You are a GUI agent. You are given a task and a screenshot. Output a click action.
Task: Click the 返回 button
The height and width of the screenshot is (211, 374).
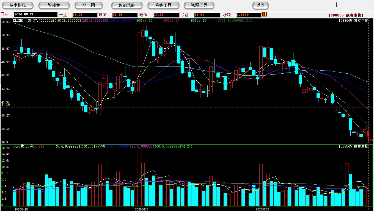pyautogui.click(x=260, y=5)
